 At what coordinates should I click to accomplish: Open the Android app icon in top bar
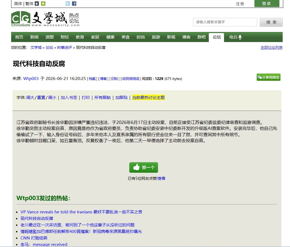(x=43, y=4)
